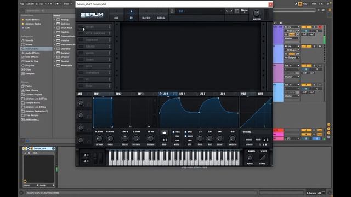Switch to Serum GLOBAL tab

[x=161, y=15]
